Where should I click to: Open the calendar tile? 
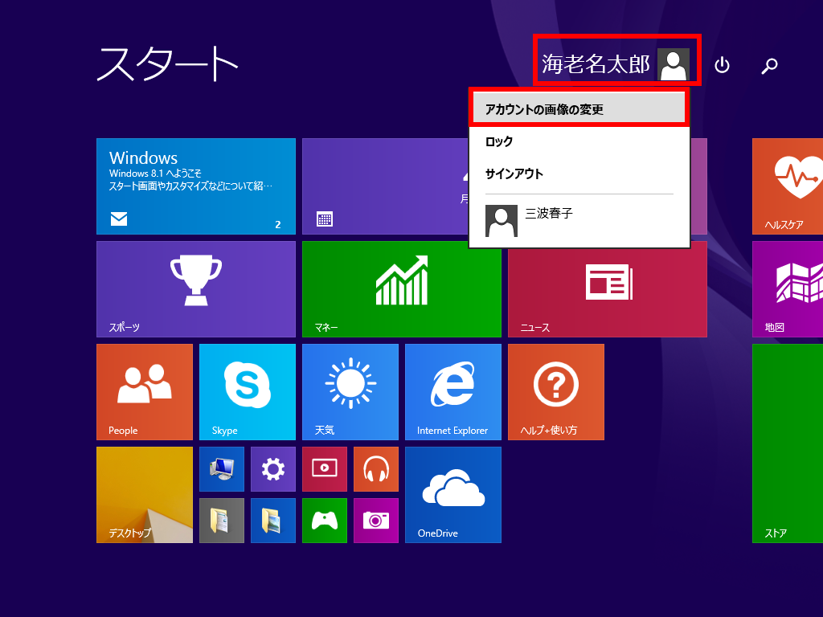click(386, 186)
